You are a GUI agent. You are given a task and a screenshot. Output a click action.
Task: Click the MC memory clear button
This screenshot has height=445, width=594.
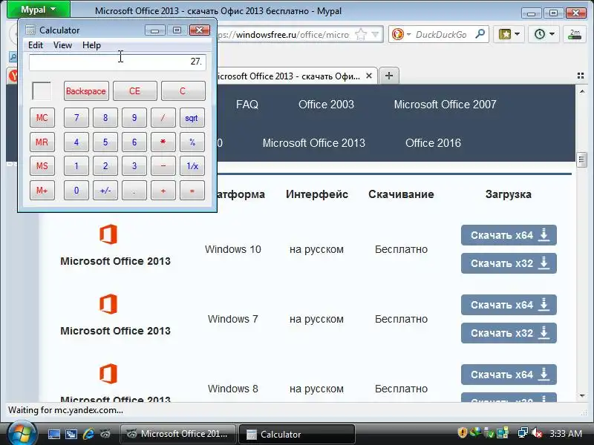(42, 118)
